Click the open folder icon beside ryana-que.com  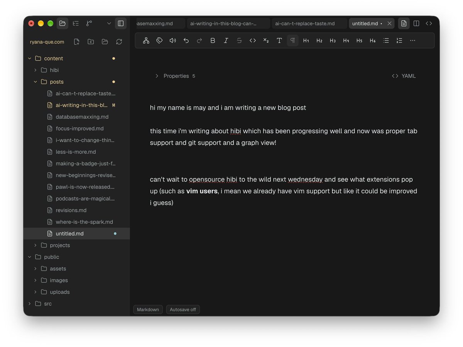[105, 42]
